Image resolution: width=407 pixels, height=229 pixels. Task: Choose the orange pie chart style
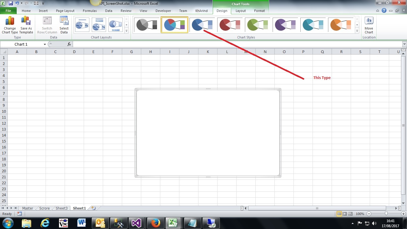point(341,25)
